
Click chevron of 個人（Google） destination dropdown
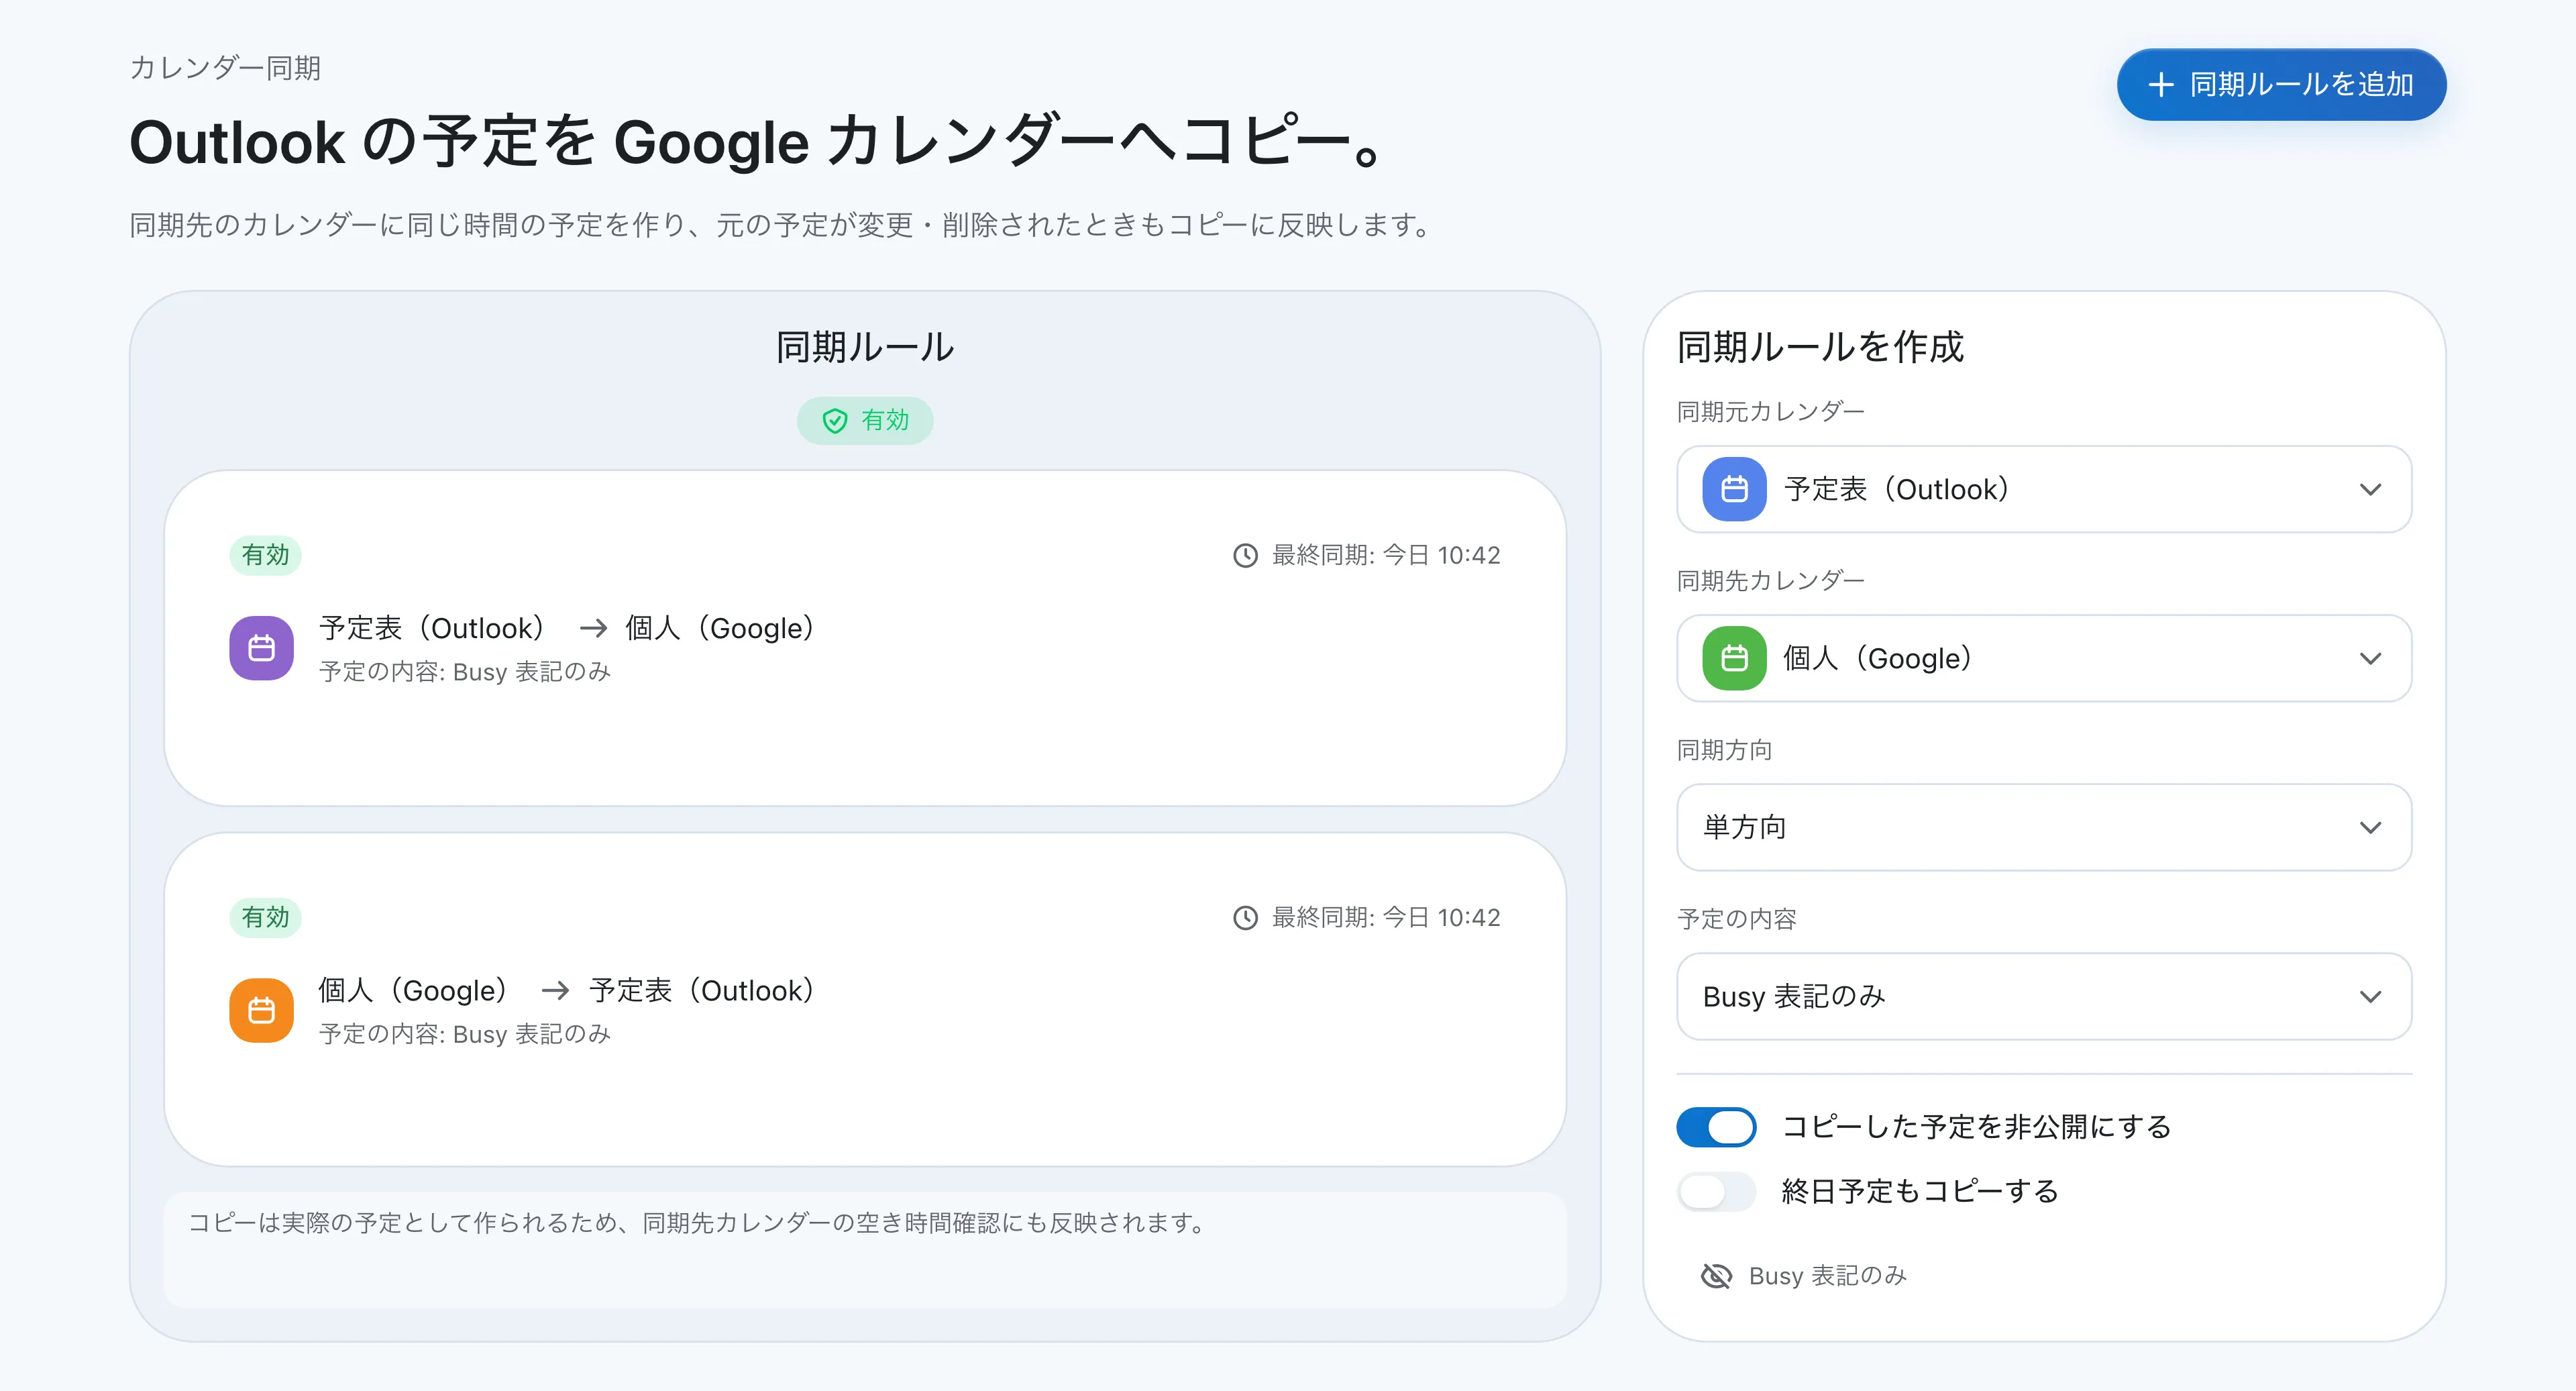pos(2370,658)
